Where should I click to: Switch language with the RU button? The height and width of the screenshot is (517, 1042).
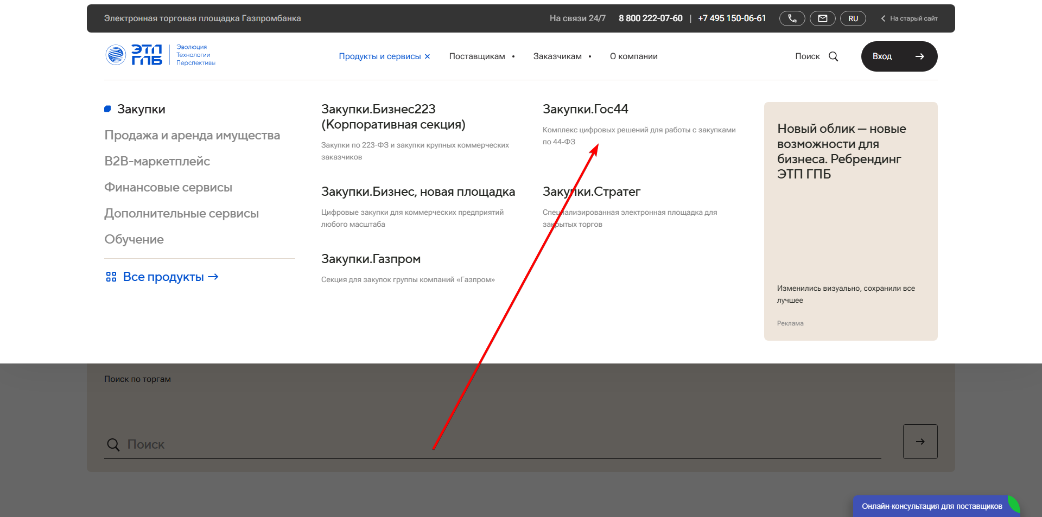tap(853, 18)
